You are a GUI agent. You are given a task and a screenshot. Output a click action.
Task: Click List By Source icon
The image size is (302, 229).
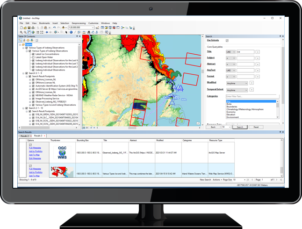point(24,41)
